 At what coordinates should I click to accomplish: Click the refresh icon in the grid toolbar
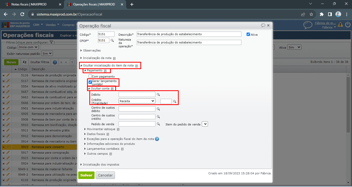25,62
